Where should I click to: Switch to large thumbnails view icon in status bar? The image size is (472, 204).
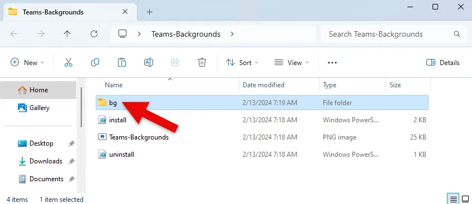(x=465, y=199)
